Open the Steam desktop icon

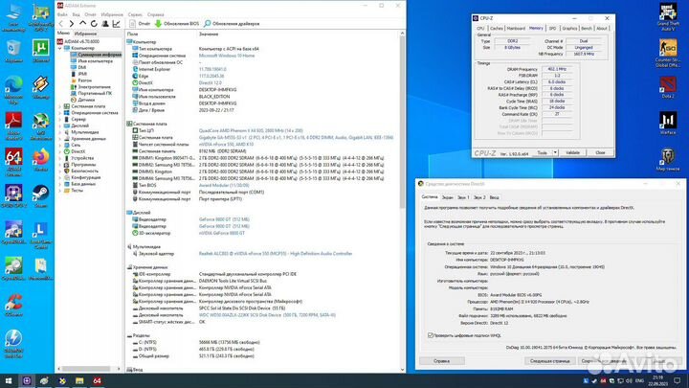(41, 196)
